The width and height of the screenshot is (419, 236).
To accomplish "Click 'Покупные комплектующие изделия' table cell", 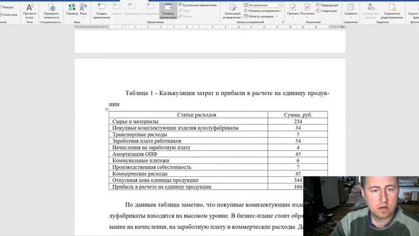I will (189, 128).
